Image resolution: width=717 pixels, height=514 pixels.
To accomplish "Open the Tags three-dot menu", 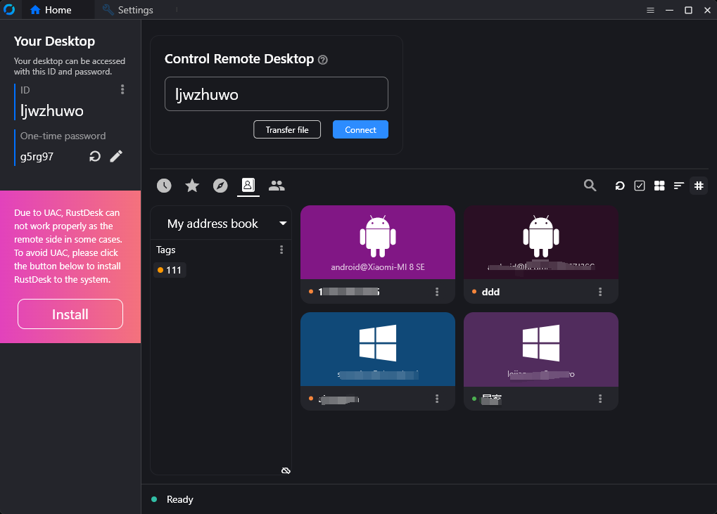I will (281, 250).
